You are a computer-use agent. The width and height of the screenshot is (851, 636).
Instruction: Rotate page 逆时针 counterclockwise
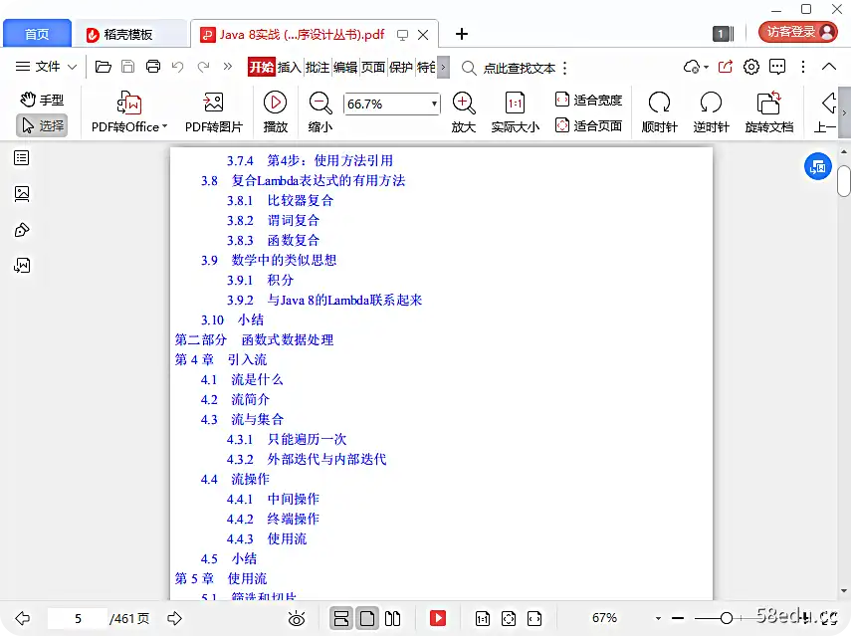pos(711,112)
